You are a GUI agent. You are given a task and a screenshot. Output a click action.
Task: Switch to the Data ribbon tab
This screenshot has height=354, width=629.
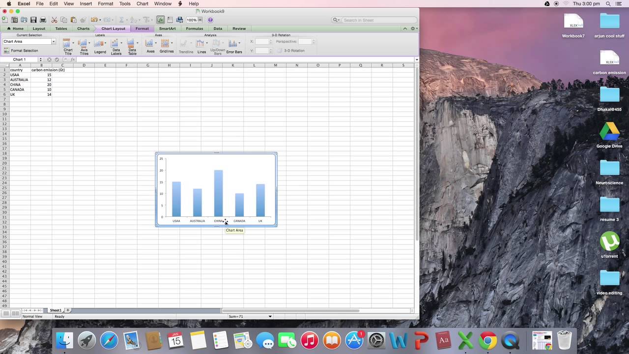coord(218,29)
